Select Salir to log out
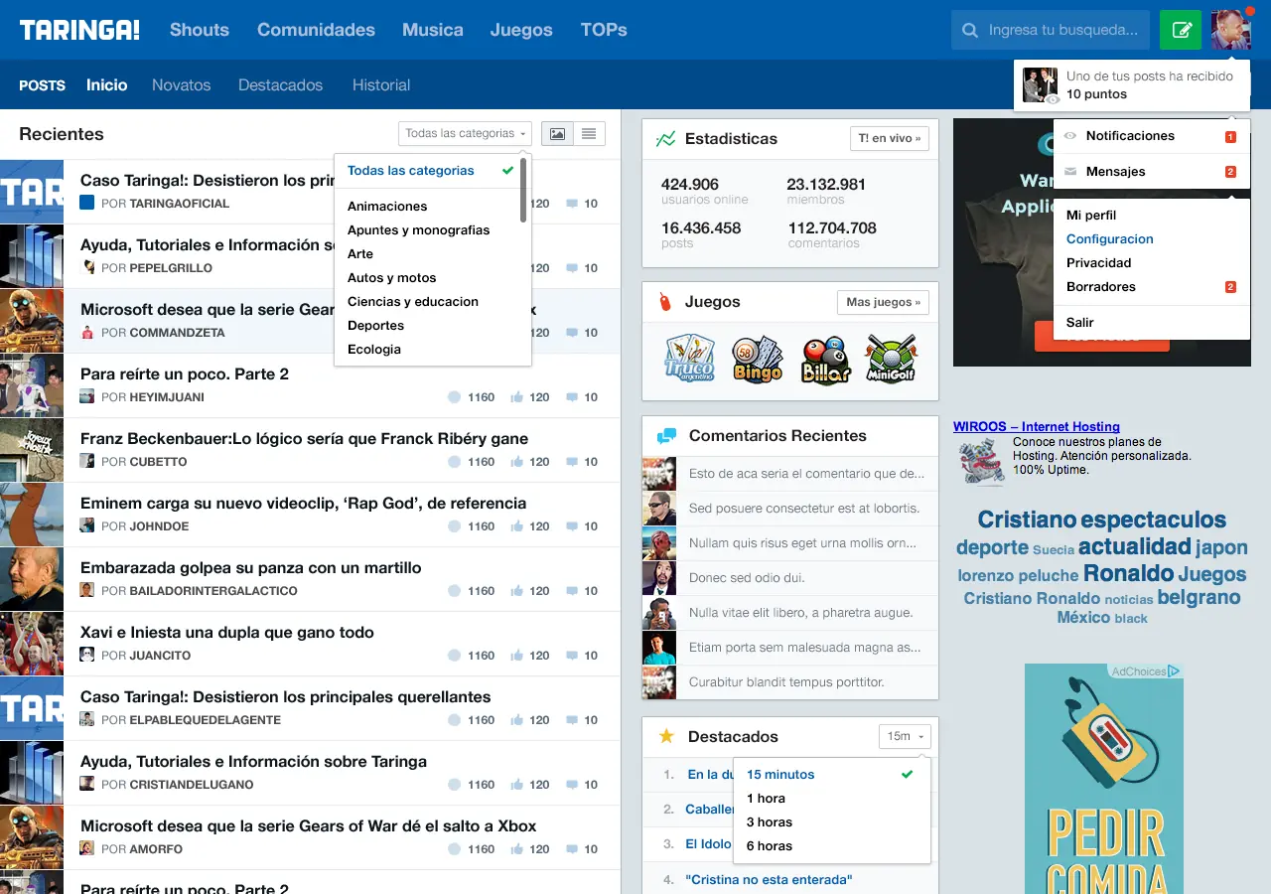Screen dimensions: 1271x894 pos(1080,323)
